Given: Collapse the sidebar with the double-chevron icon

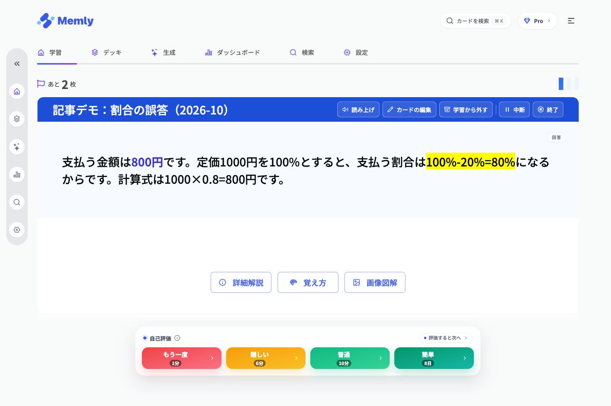Looking at the screenshot, I should point(17,63).
